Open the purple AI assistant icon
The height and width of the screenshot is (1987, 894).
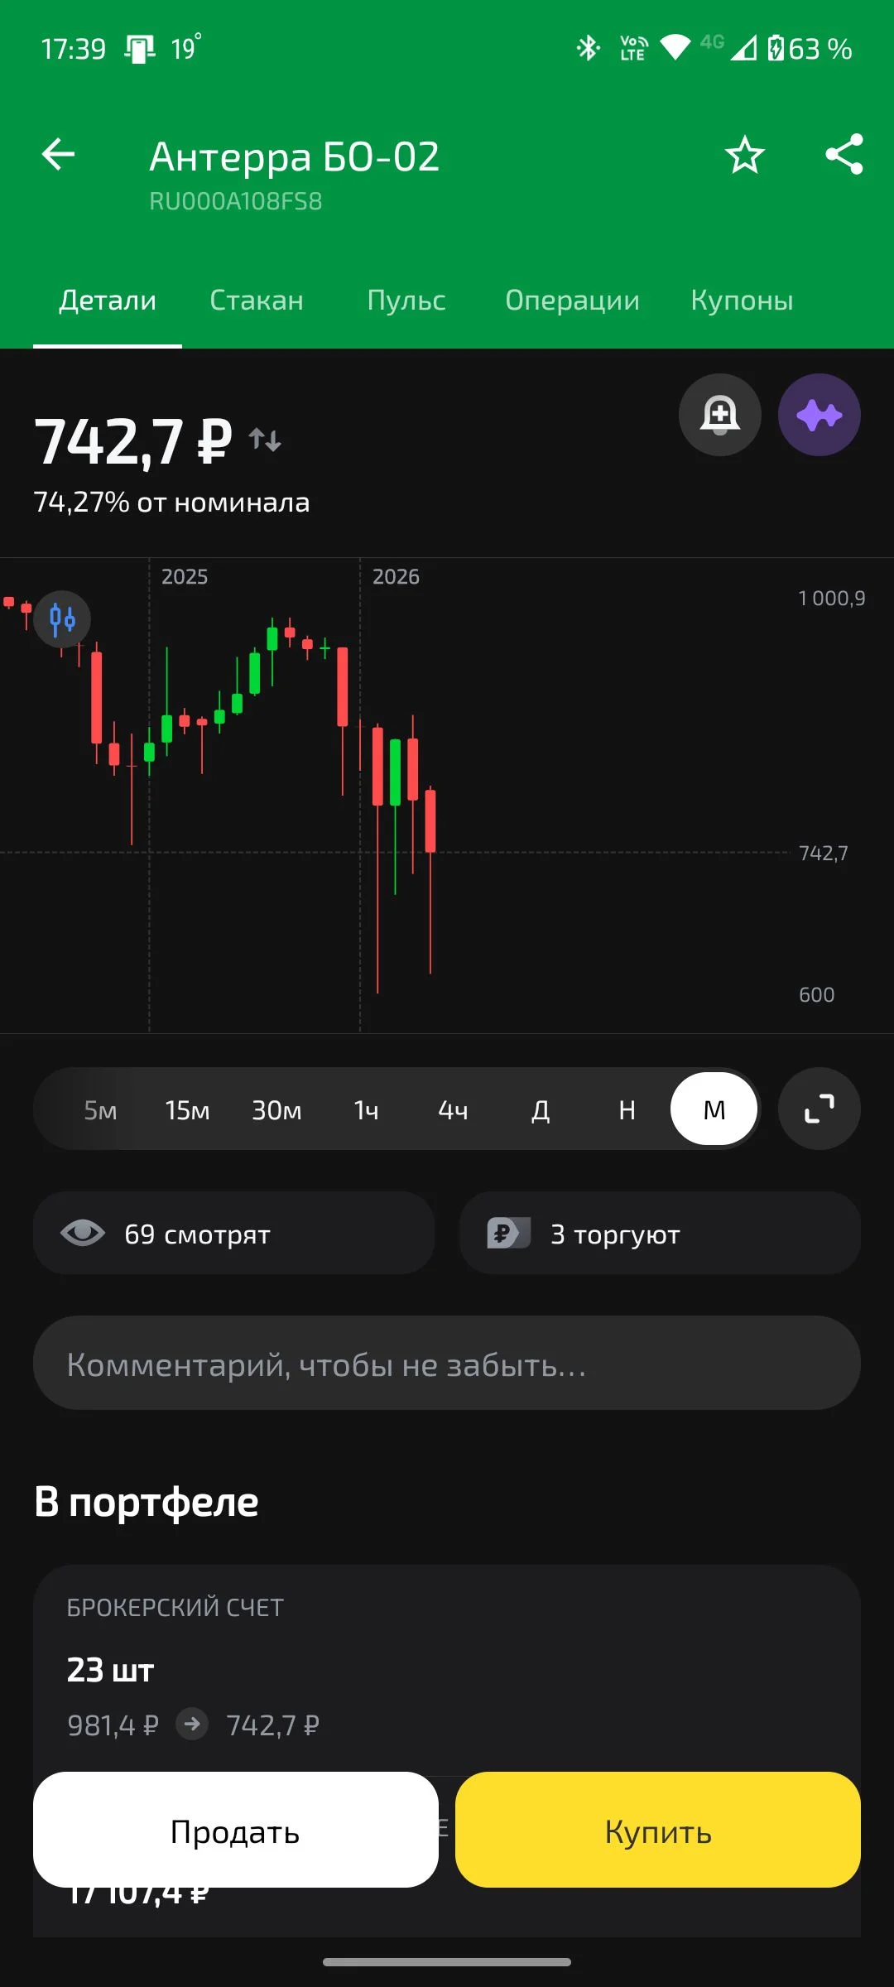(819, 415)
